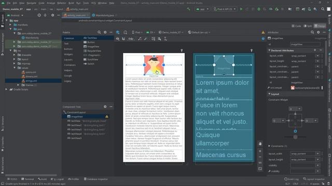The width and height of the screenshot is (332, 186).
Task: Add a declared attribute with plus
Action: point(315,50)
